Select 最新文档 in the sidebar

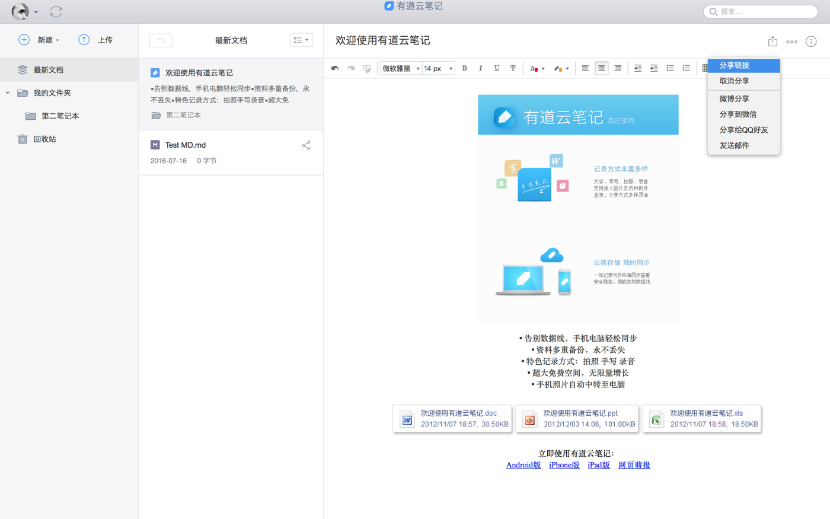[69, 69]
